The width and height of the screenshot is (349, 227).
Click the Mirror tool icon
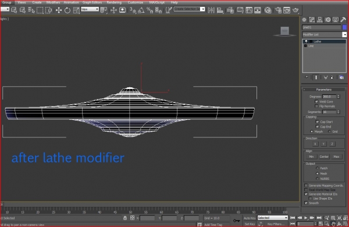point(211,10)
